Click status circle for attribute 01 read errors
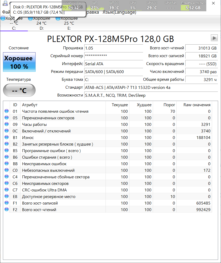 (7, 111)
